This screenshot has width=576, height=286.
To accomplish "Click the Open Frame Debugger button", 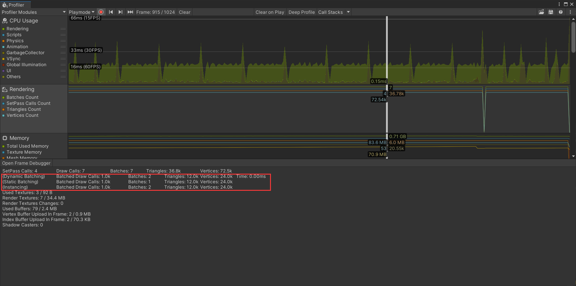I will tap(26, 163).
